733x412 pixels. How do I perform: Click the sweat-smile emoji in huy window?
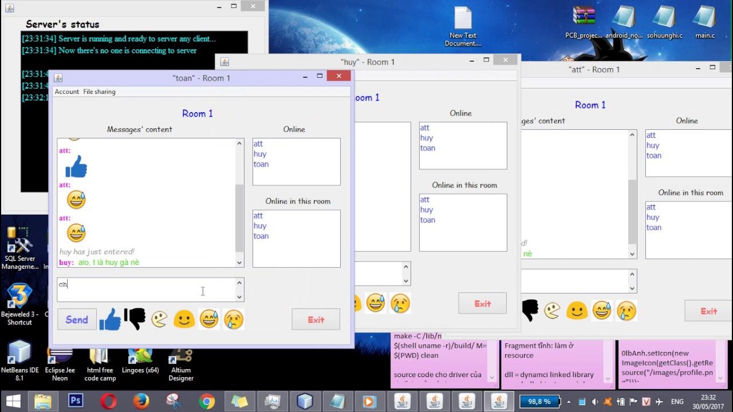coord(376,303)
